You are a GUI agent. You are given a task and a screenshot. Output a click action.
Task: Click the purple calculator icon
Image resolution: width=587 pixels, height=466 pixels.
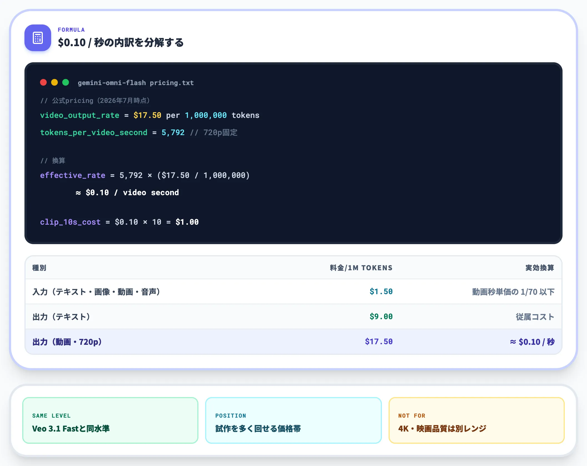click(38, 38)
